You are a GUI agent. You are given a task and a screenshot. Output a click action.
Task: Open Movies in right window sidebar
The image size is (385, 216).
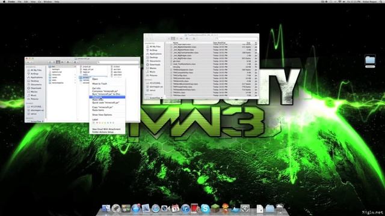point(153,68)
